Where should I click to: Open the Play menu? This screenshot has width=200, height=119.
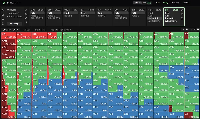(x=158, y=3)
